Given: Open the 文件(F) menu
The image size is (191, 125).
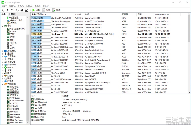Looking at the screenshot, I should click(x=4, y=6).
